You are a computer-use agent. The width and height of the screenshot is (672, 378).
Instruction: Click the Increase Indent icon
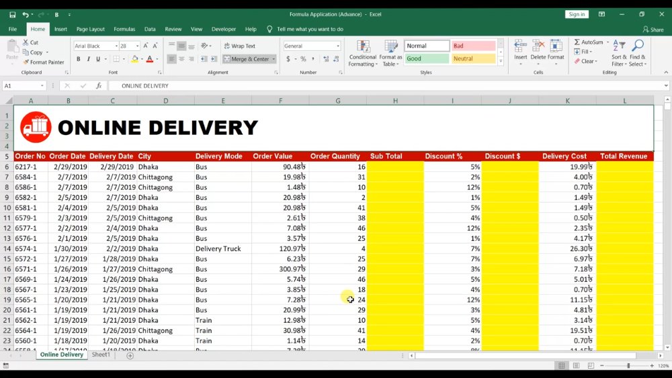click(x=214, y=59)
